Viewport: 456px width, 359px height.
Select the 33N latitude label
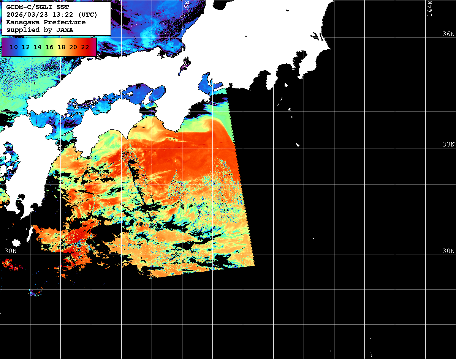[448, 145]
